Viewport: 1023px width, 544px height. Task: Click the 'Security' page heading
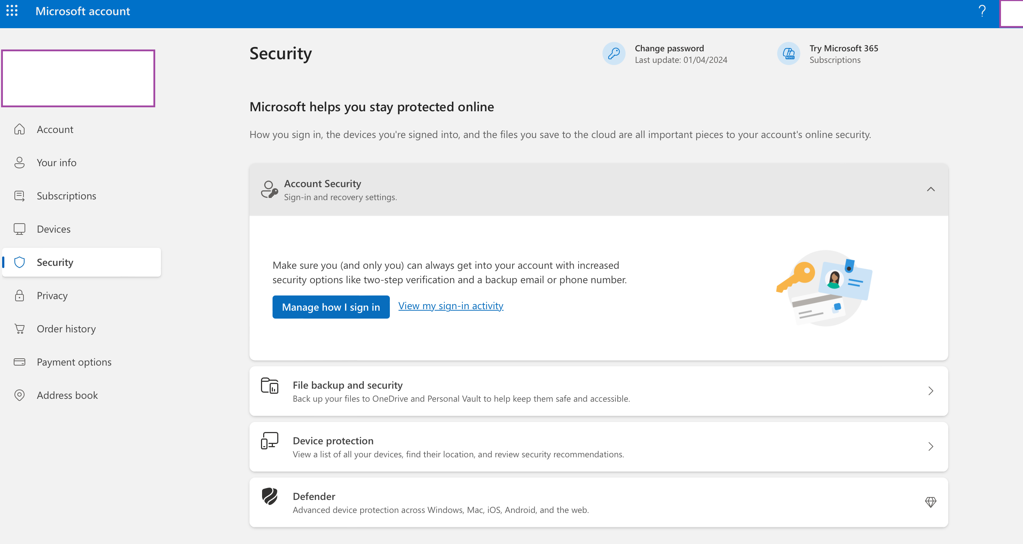tap(280, 53)
